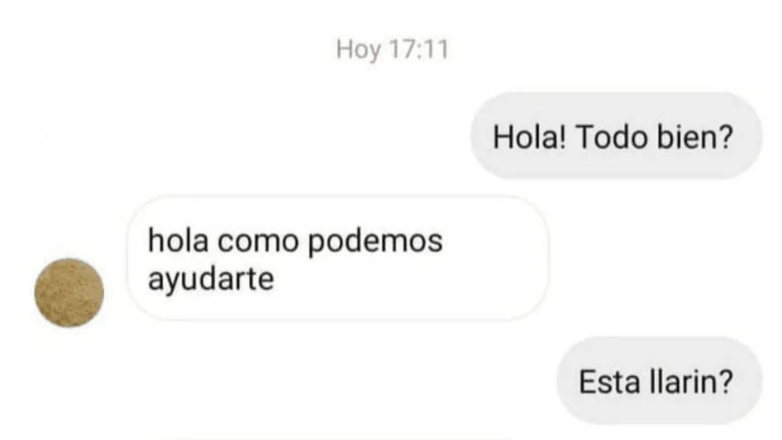Click the lowercase "hola" in the received message
The width and height of the screenshot is (782, 440).
[x=178, y=240]
